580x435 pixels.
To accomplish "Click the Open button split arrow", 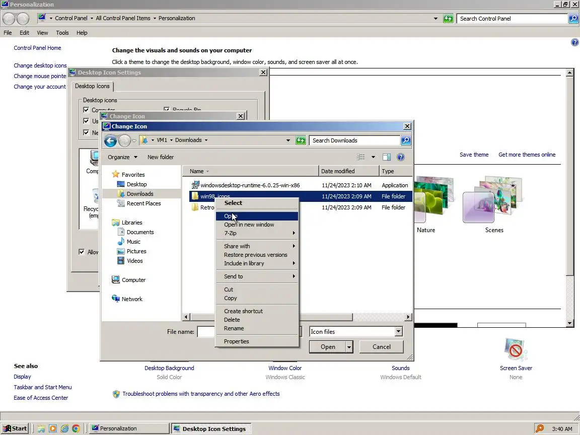I will [x=349, y=347].
